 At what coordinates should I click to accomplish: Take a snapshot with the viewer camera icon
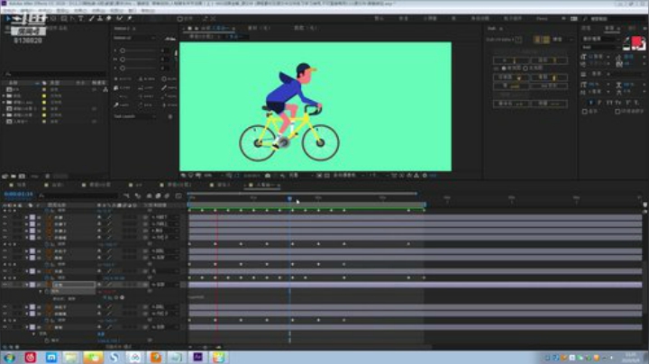[268, 176]
